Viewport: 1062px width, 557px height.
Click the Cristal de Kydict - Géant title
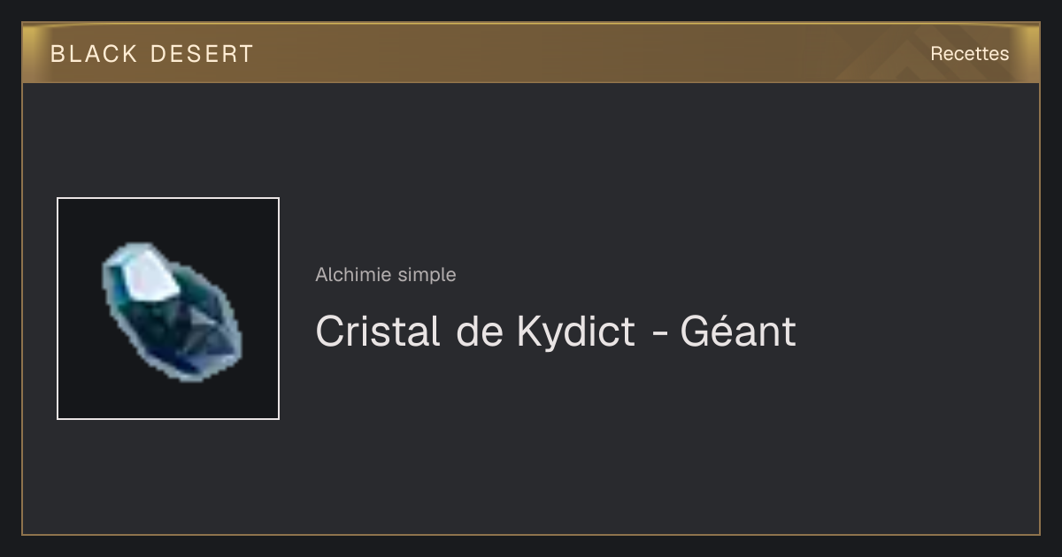click(556, 332)
